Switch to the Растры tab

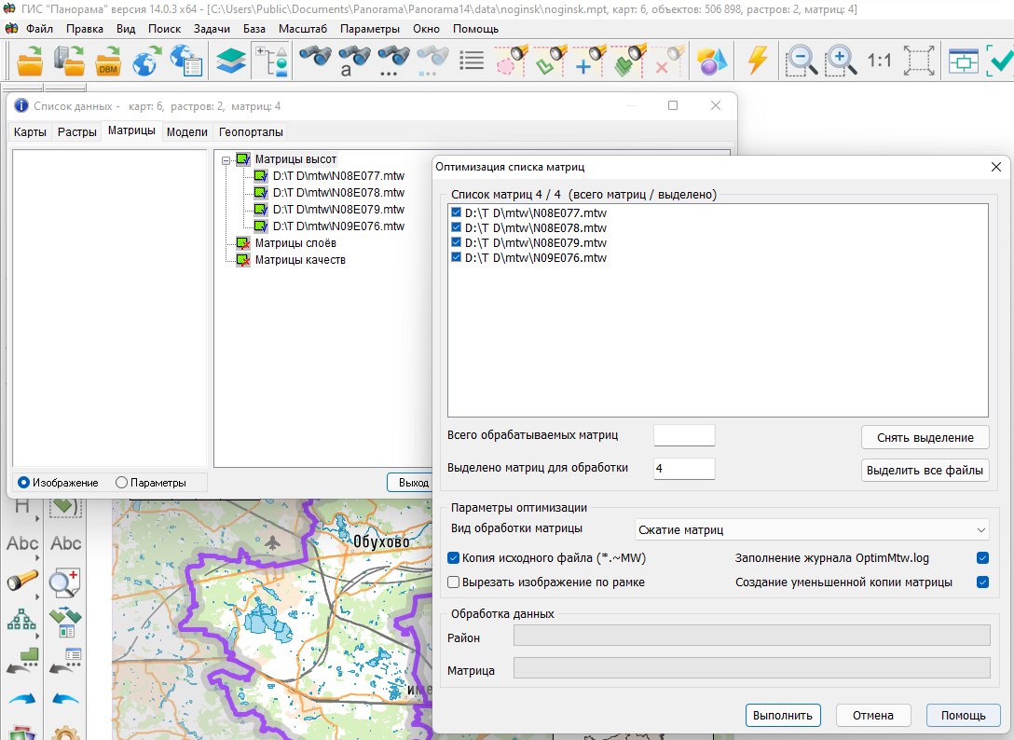pos(76,131)
